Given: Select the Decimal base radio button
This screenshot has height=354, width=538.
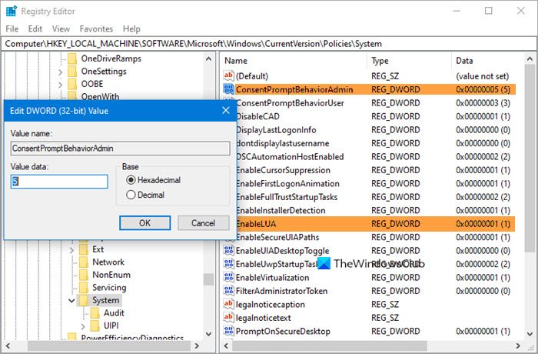Looking at the screenshot, I should (x=131, y=195).
